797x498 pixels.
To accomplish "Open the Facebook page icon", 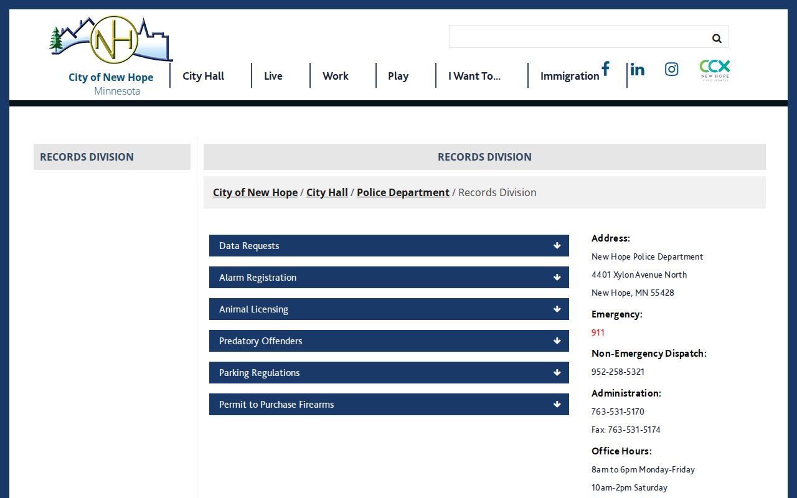I will (x=605, y=68).
